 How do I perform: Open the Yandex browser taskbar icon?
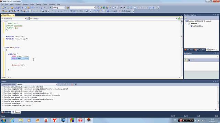tap(55, 120)
